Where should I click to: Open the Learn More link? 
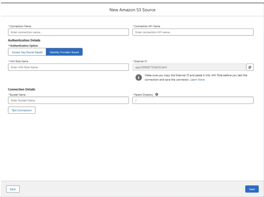[x=197, y=80]
